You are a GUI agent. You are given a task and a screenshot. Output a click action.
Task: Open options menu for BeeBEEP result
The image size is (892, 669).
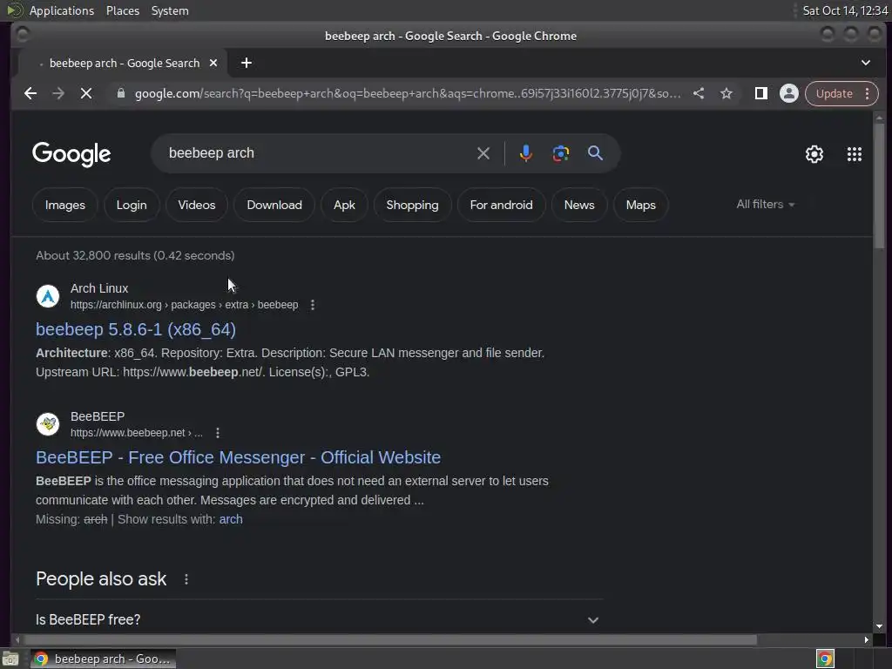pyautogui.click(x=217, y=433)
